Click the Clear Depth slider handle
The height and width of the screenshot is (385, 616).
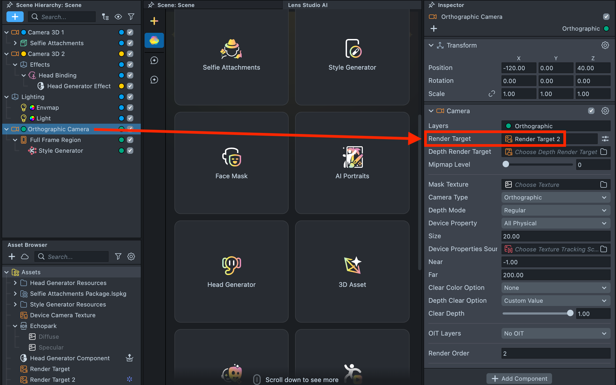click(x=570, y=313)
